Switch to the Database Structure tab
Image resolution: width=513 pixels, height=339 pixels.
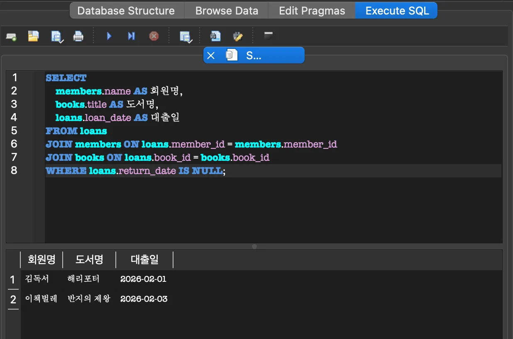click(126, 11)
